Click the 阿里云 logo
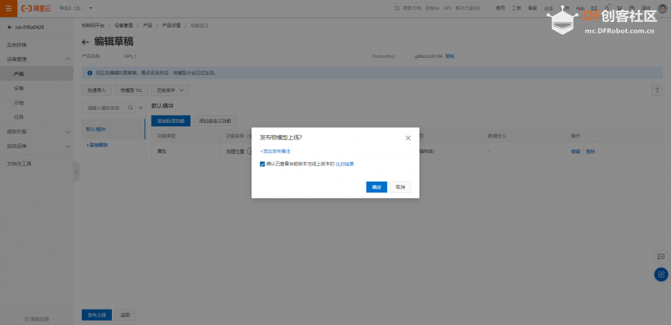Screen dimensions: 671x325 point(36,8)
